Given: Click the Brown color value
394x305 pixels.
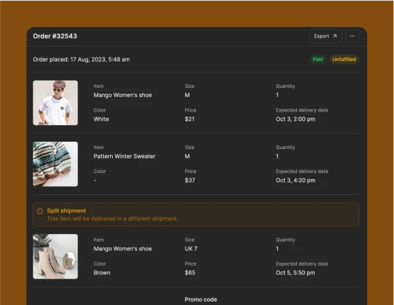Looking at the screenshot, I should coord(102,273).
